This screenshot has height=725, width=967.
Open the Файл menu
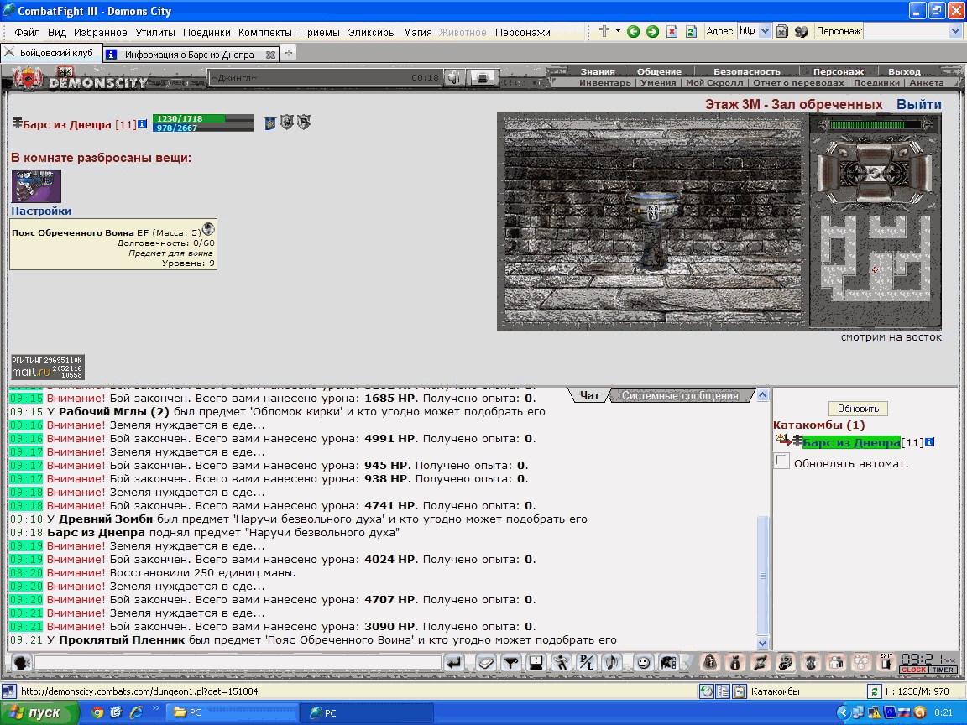(x=27, y=32)
